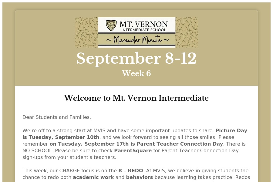Click the bold Picture Day text
273x182 pixels.
point(231,131)
